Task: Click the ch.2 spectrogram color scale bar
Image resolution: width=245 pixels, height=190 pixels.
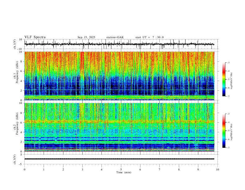Action: pyautogui.click(x=224, y=131)
